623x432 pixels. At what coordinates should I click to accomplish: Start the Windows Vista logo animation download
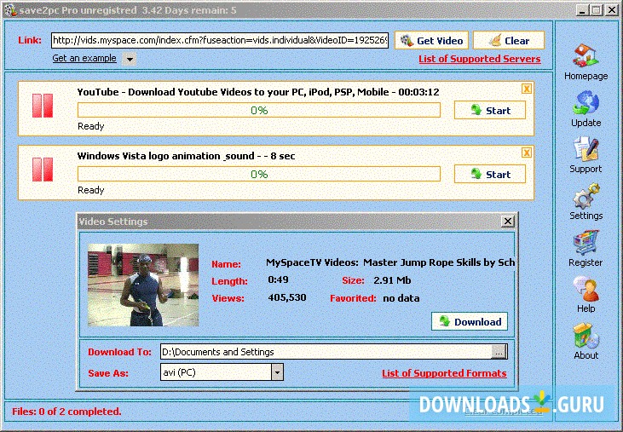coord(490,175)
